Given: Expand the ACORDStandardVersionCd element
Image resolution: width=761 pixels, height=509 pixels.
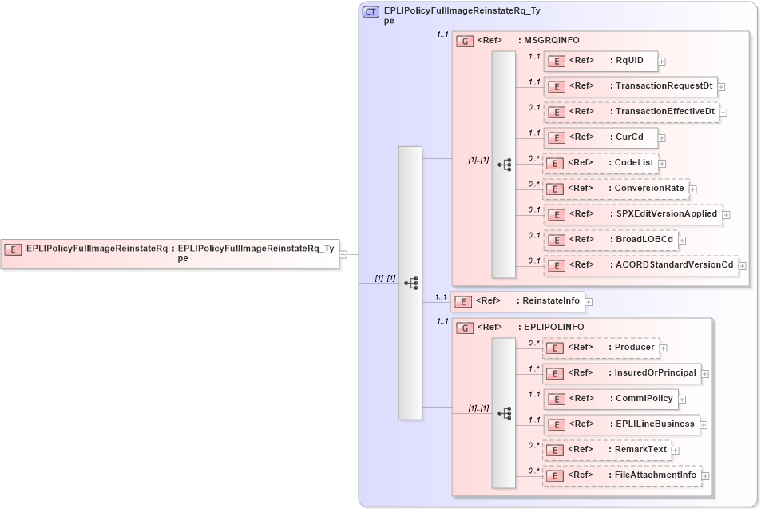Looking at the screenshot, I should [x=742, y=264].
